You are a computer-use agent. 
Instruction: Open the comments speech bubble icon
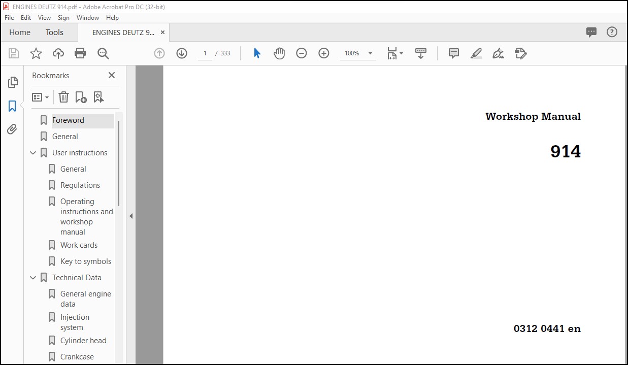point(591,32)
